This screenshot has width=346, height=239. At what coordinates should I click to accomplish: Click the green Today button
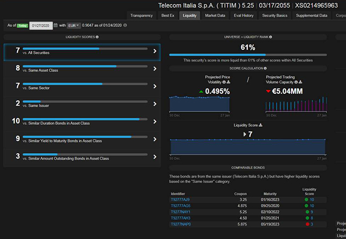pyautogui.click(x=23, y=26)
